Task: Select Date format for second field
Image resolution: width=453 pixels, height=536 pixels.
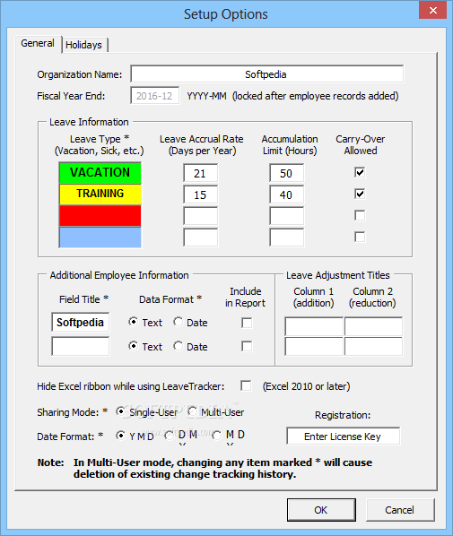Action: click(190, 346)
